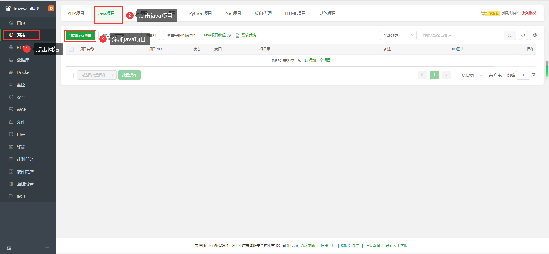
Task: Click the domain search input field
Action: click(x=461, y=35)
